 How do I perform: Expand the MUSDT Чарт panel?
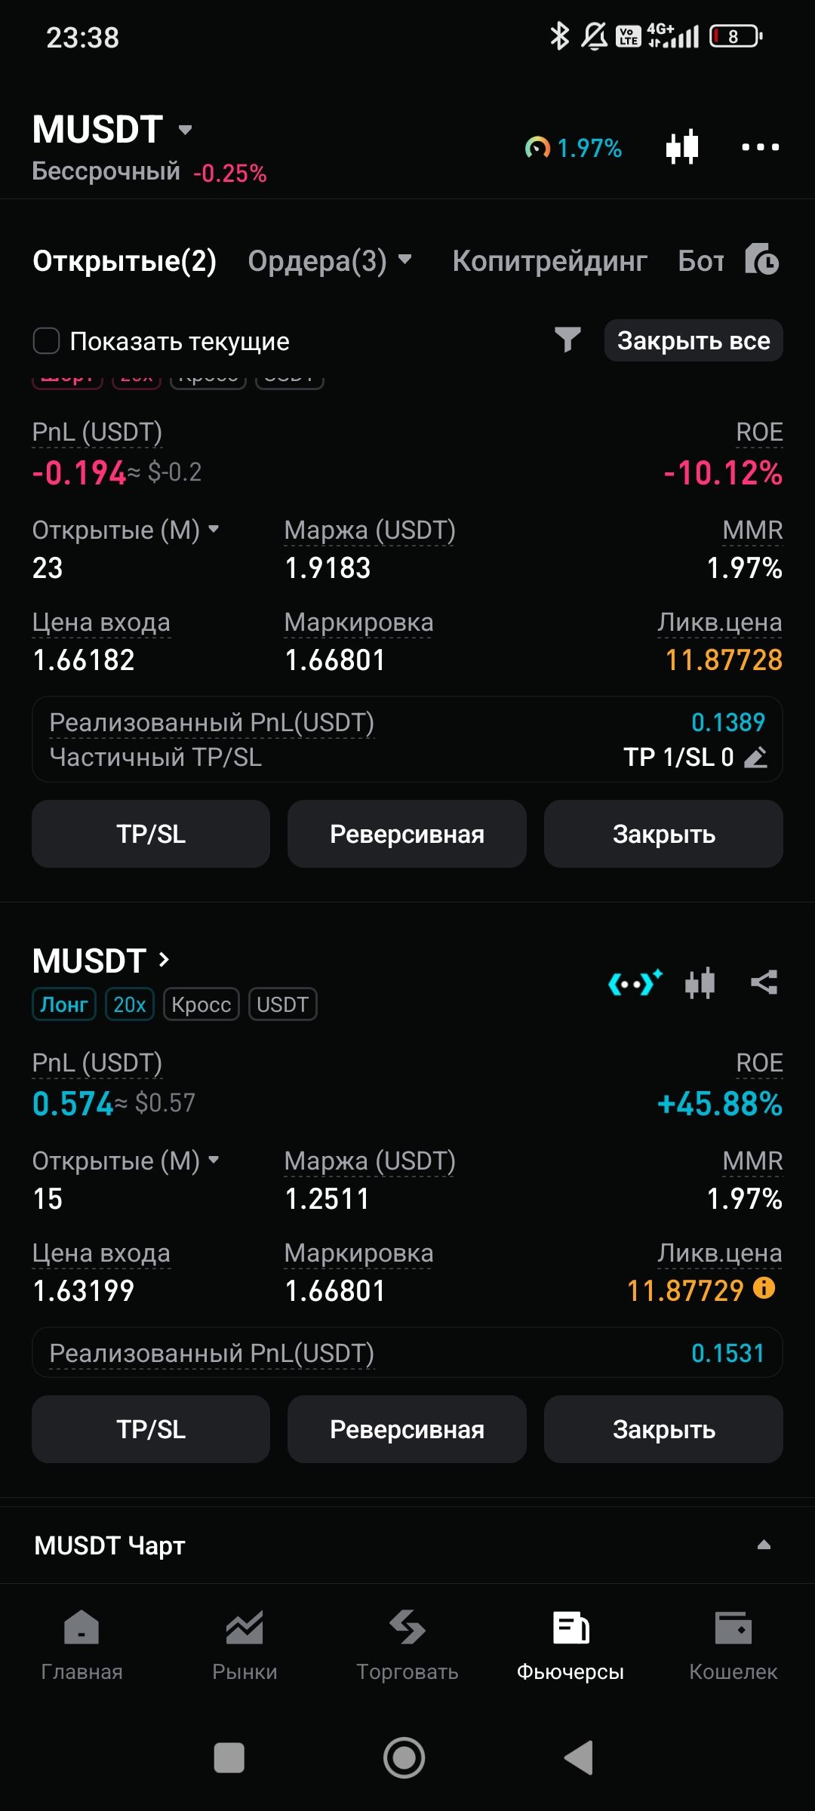764,1545
